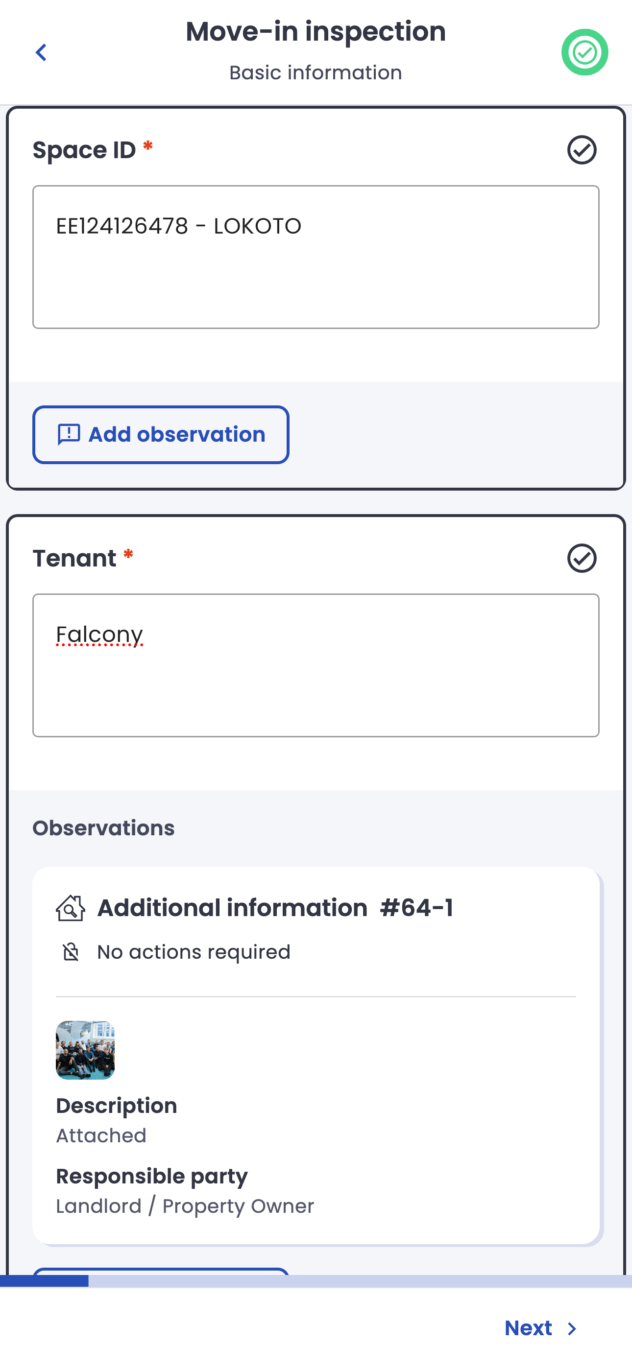Click the speech bubble observation icon
632x1369 pixels.
(x=69, y=434)
